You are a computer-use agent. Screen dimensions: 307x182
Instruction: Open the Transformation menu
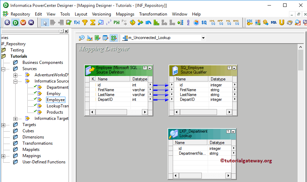(153, 14)
